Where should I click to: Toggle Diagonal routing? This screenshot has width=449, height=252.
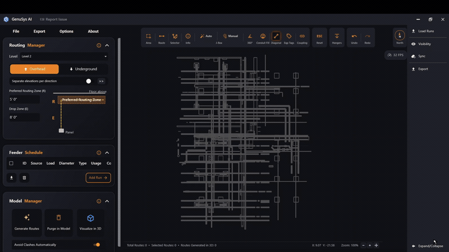tap(276, 38)
